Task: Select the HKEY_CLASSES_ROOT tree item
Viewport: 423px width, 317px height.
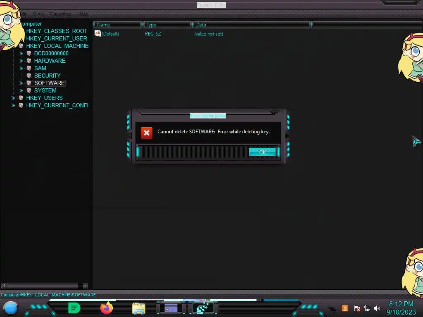Action: point(57,31)
